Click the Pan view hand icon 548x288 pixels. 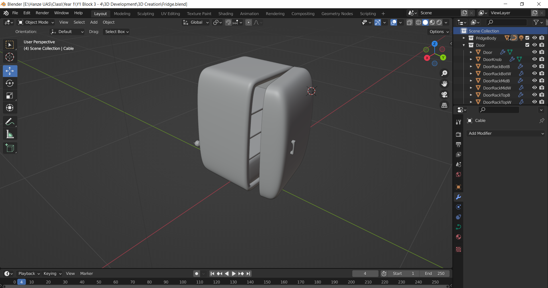(x=444, y=84)
